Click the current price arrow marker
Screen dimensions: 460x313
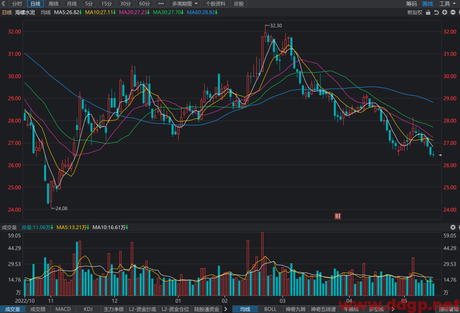click(x=440, y=155)
